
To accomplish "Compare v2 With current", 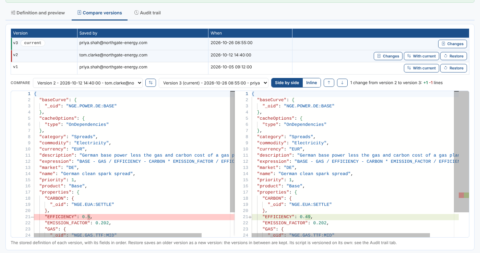I will tap(421, 56).
